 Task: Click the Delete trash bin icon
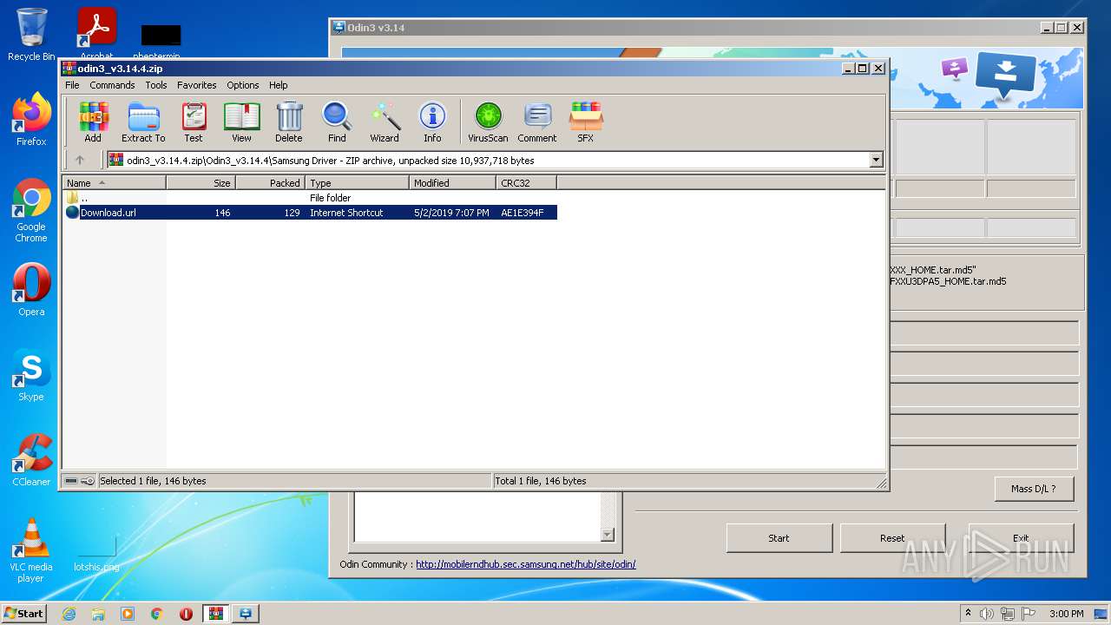[x=289, y=122]
